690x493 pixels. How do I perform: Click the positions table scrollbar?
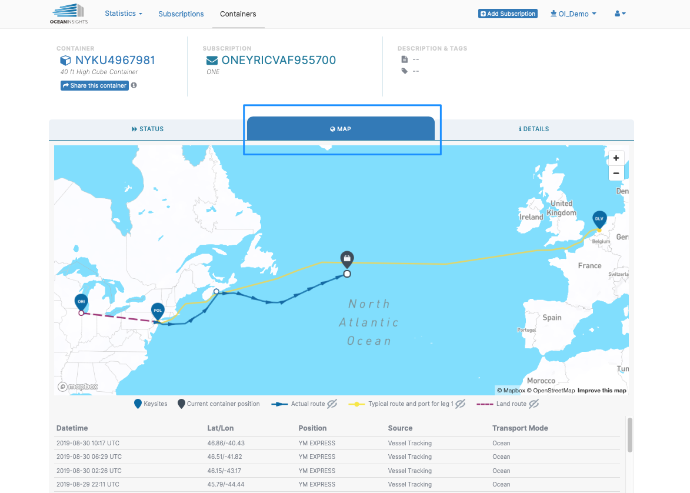pyautogui.click(x=630, y=435)
